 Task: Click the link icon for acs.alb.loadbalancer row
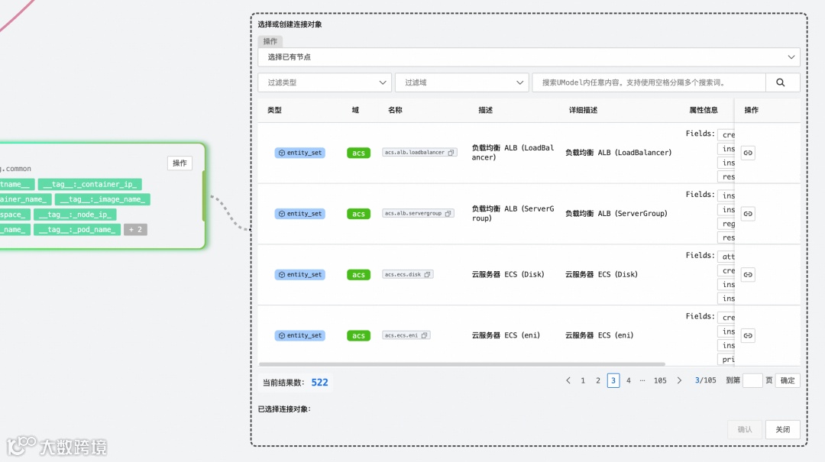pos(748,153)
